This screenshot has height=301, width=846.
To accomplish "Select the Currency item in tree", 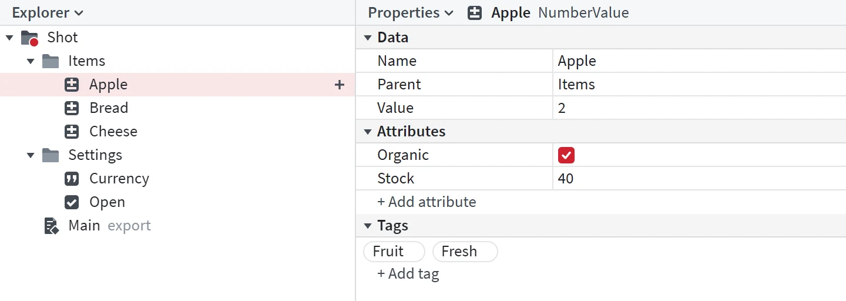I will [177, 179].
